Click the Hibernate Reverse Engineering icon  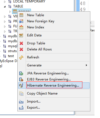[x=21, y=85]
